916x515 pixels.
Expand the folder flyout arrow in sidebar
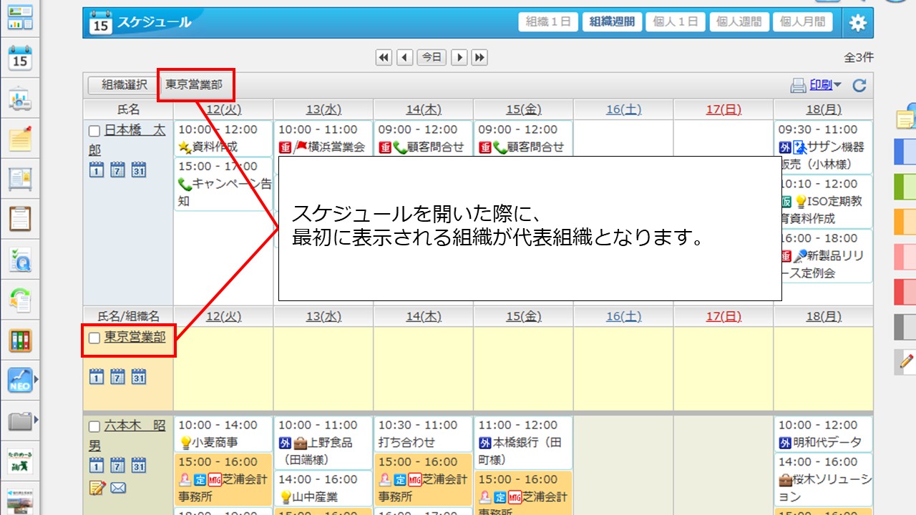[x=36, y=420]
